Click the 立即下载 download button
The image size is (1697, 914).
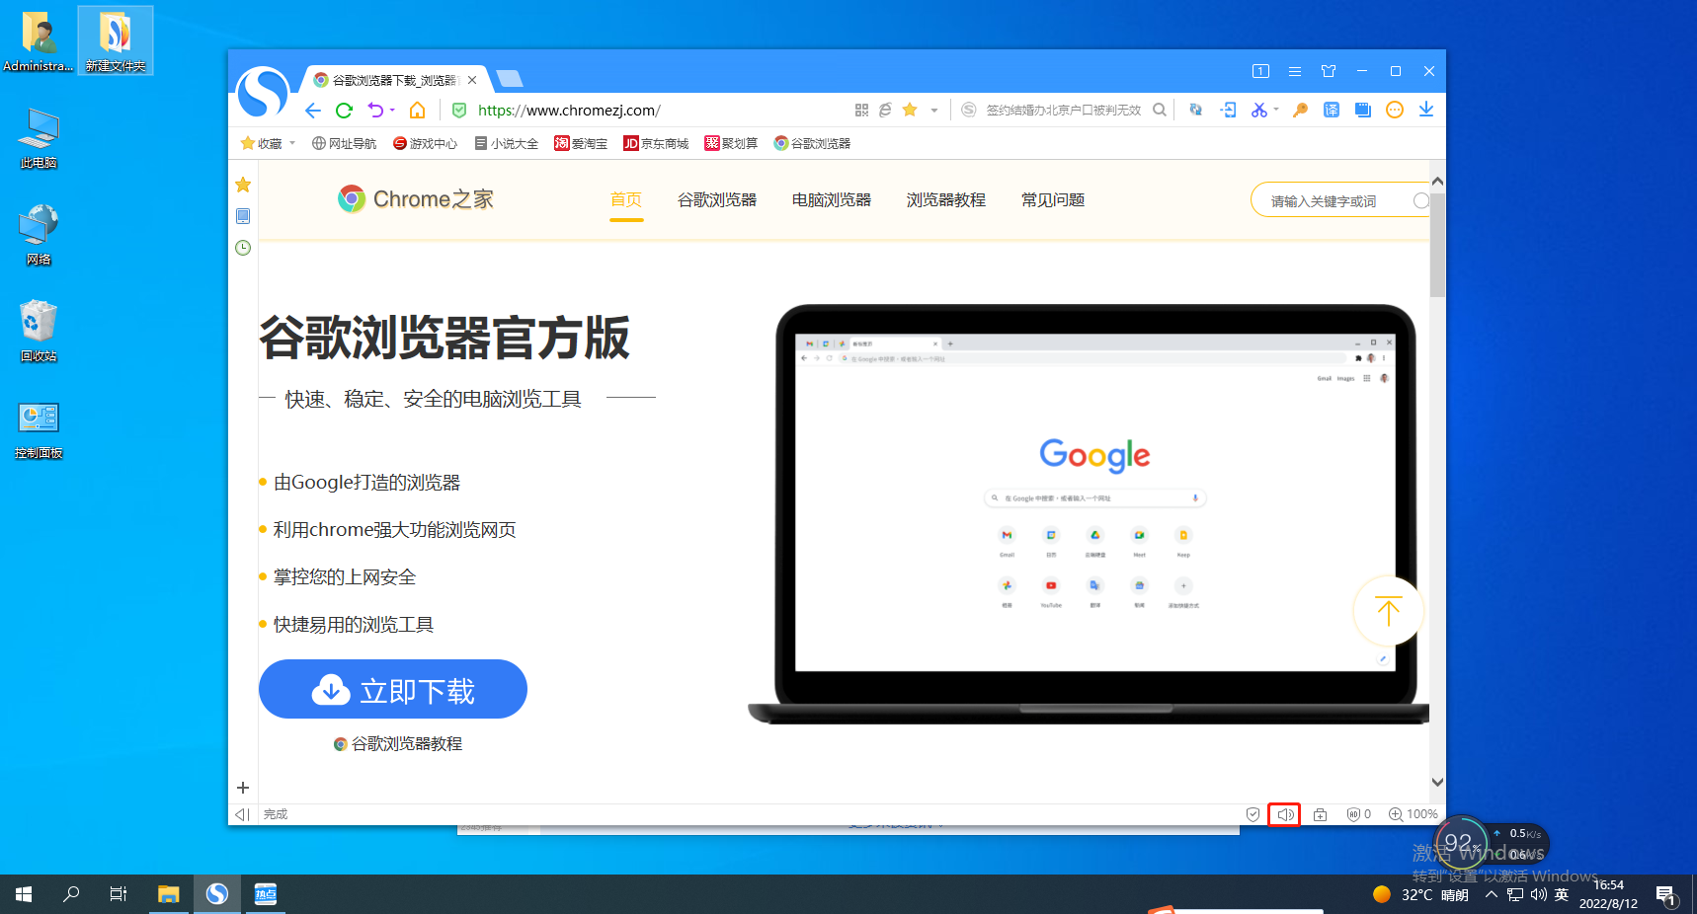pos(393,689)
